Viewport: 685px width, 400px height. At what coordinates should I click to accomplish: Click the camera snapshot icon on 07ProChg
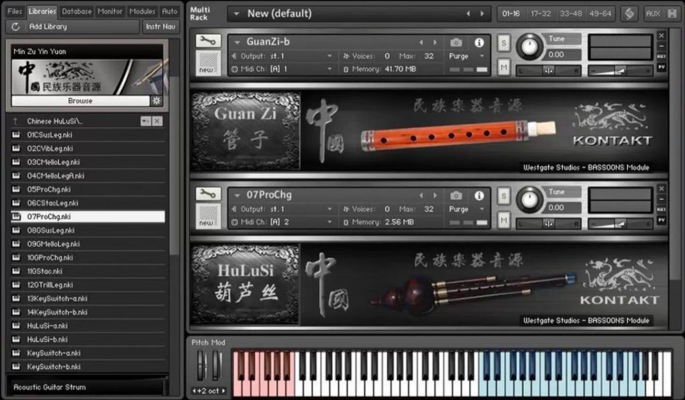[456, 195]
